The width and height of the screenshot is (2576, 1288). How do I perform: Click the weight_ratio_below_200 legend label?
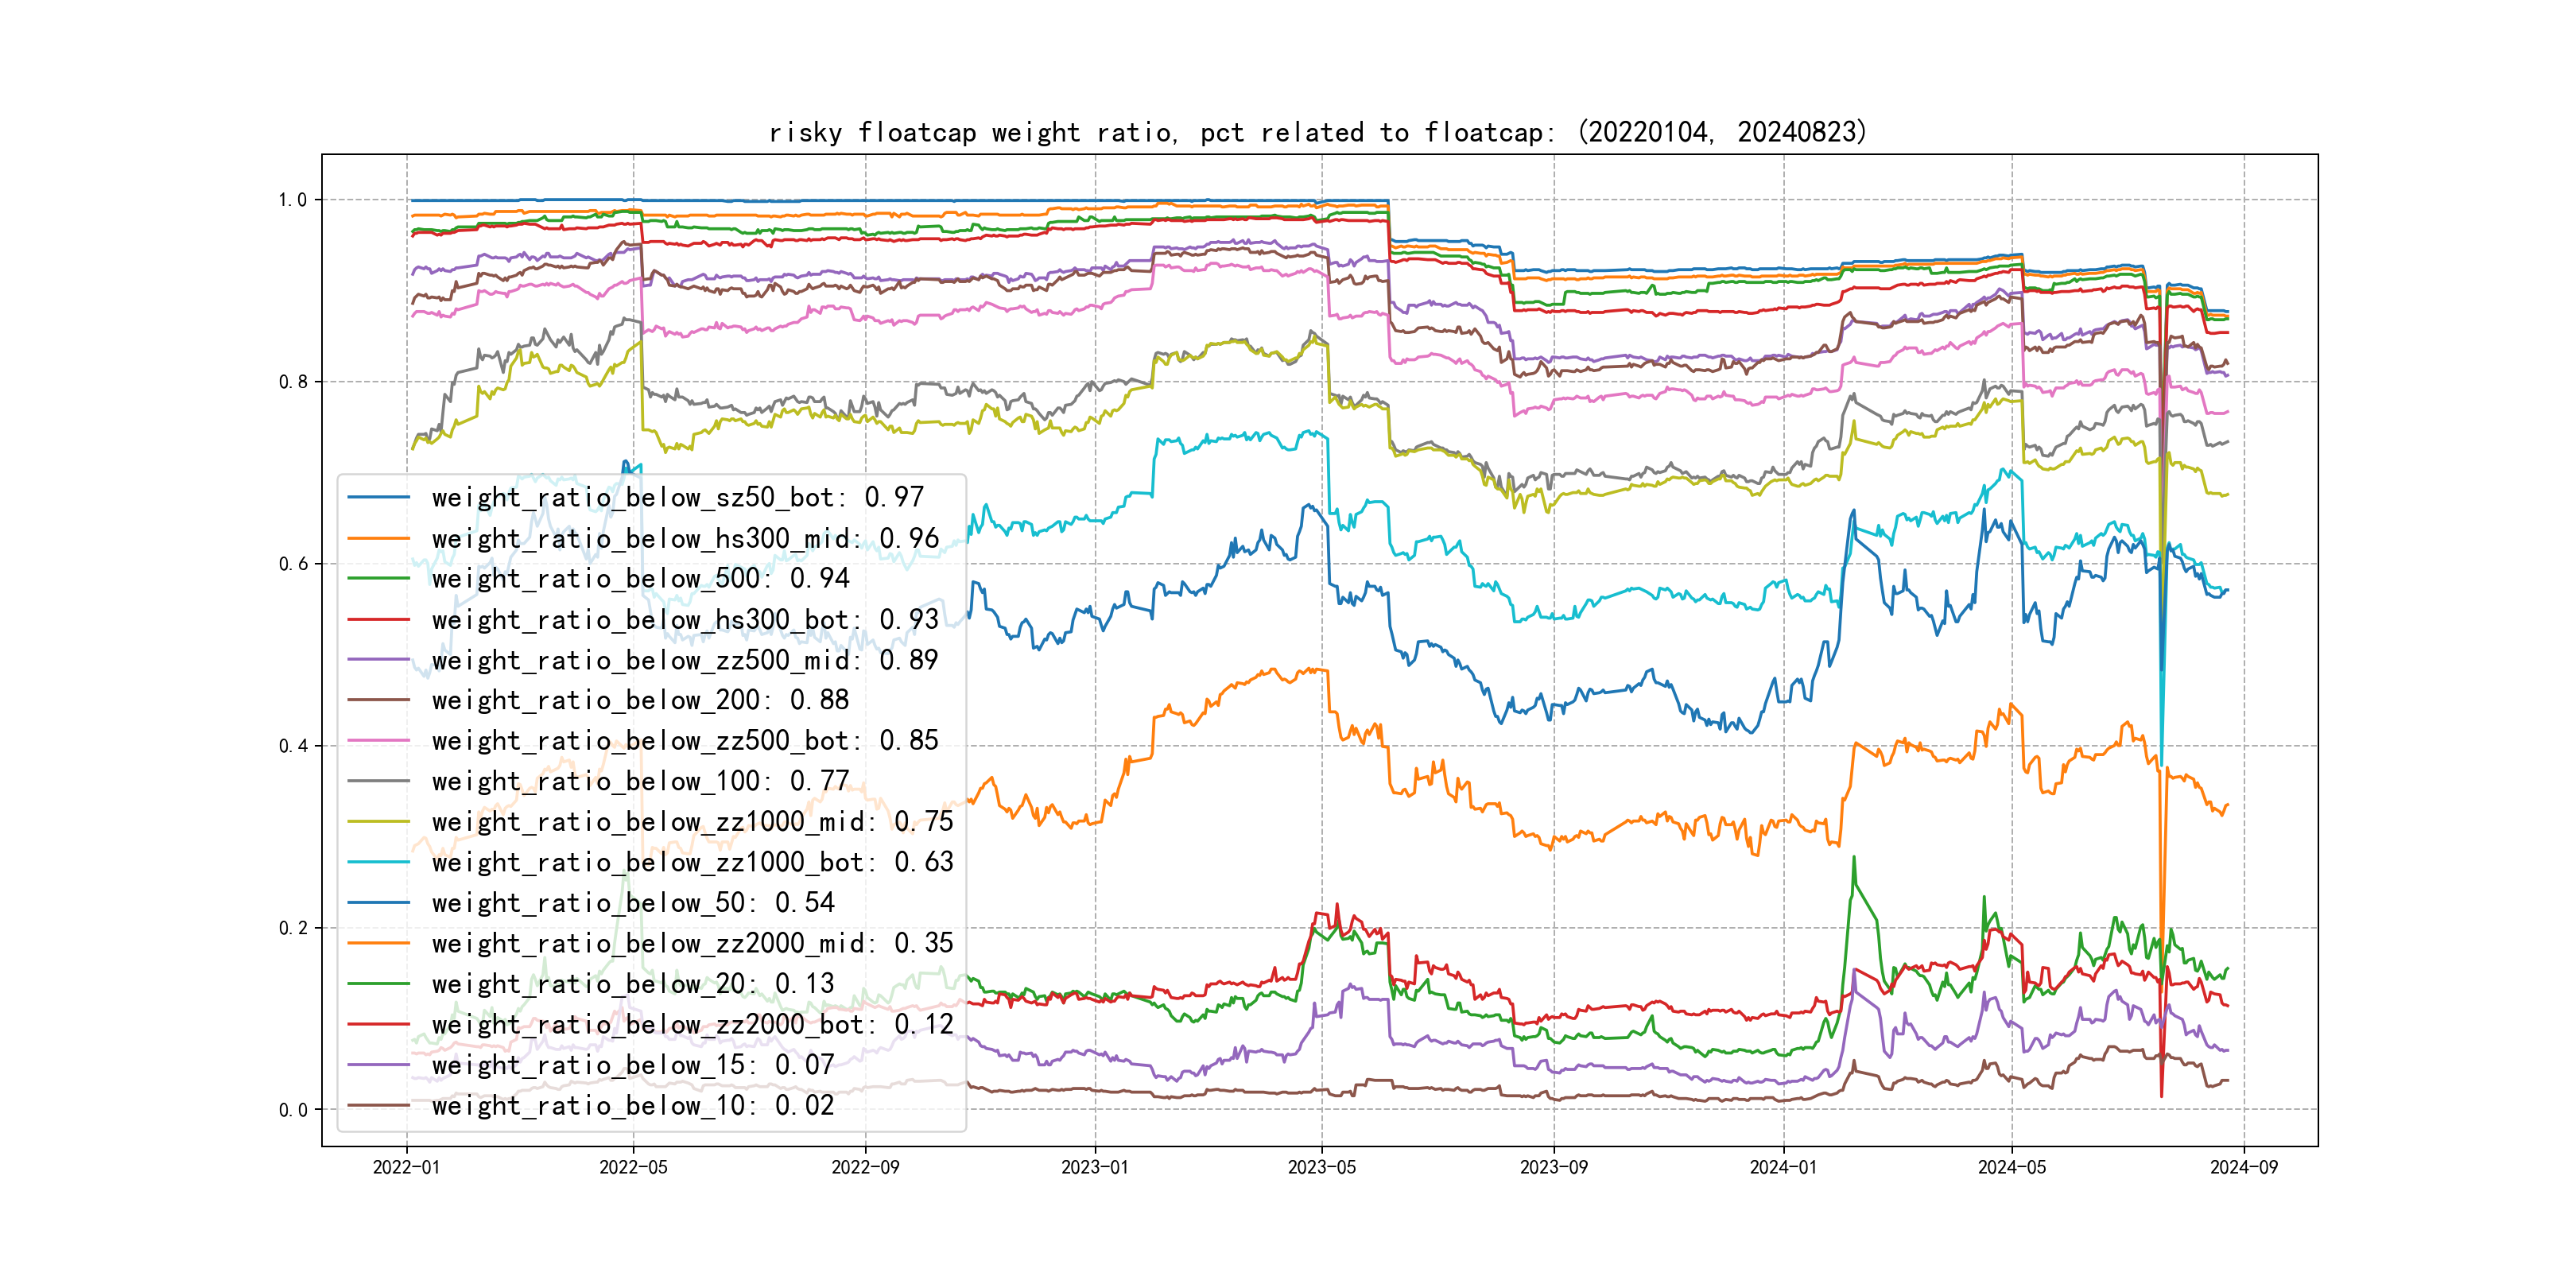click(x=640, y=700)
